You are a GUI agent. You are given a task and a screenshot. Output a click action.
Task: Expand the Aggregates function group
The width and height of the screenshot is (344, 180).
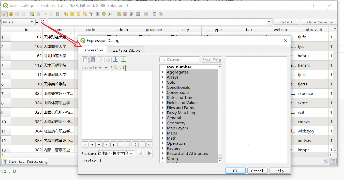click(163, 72)
